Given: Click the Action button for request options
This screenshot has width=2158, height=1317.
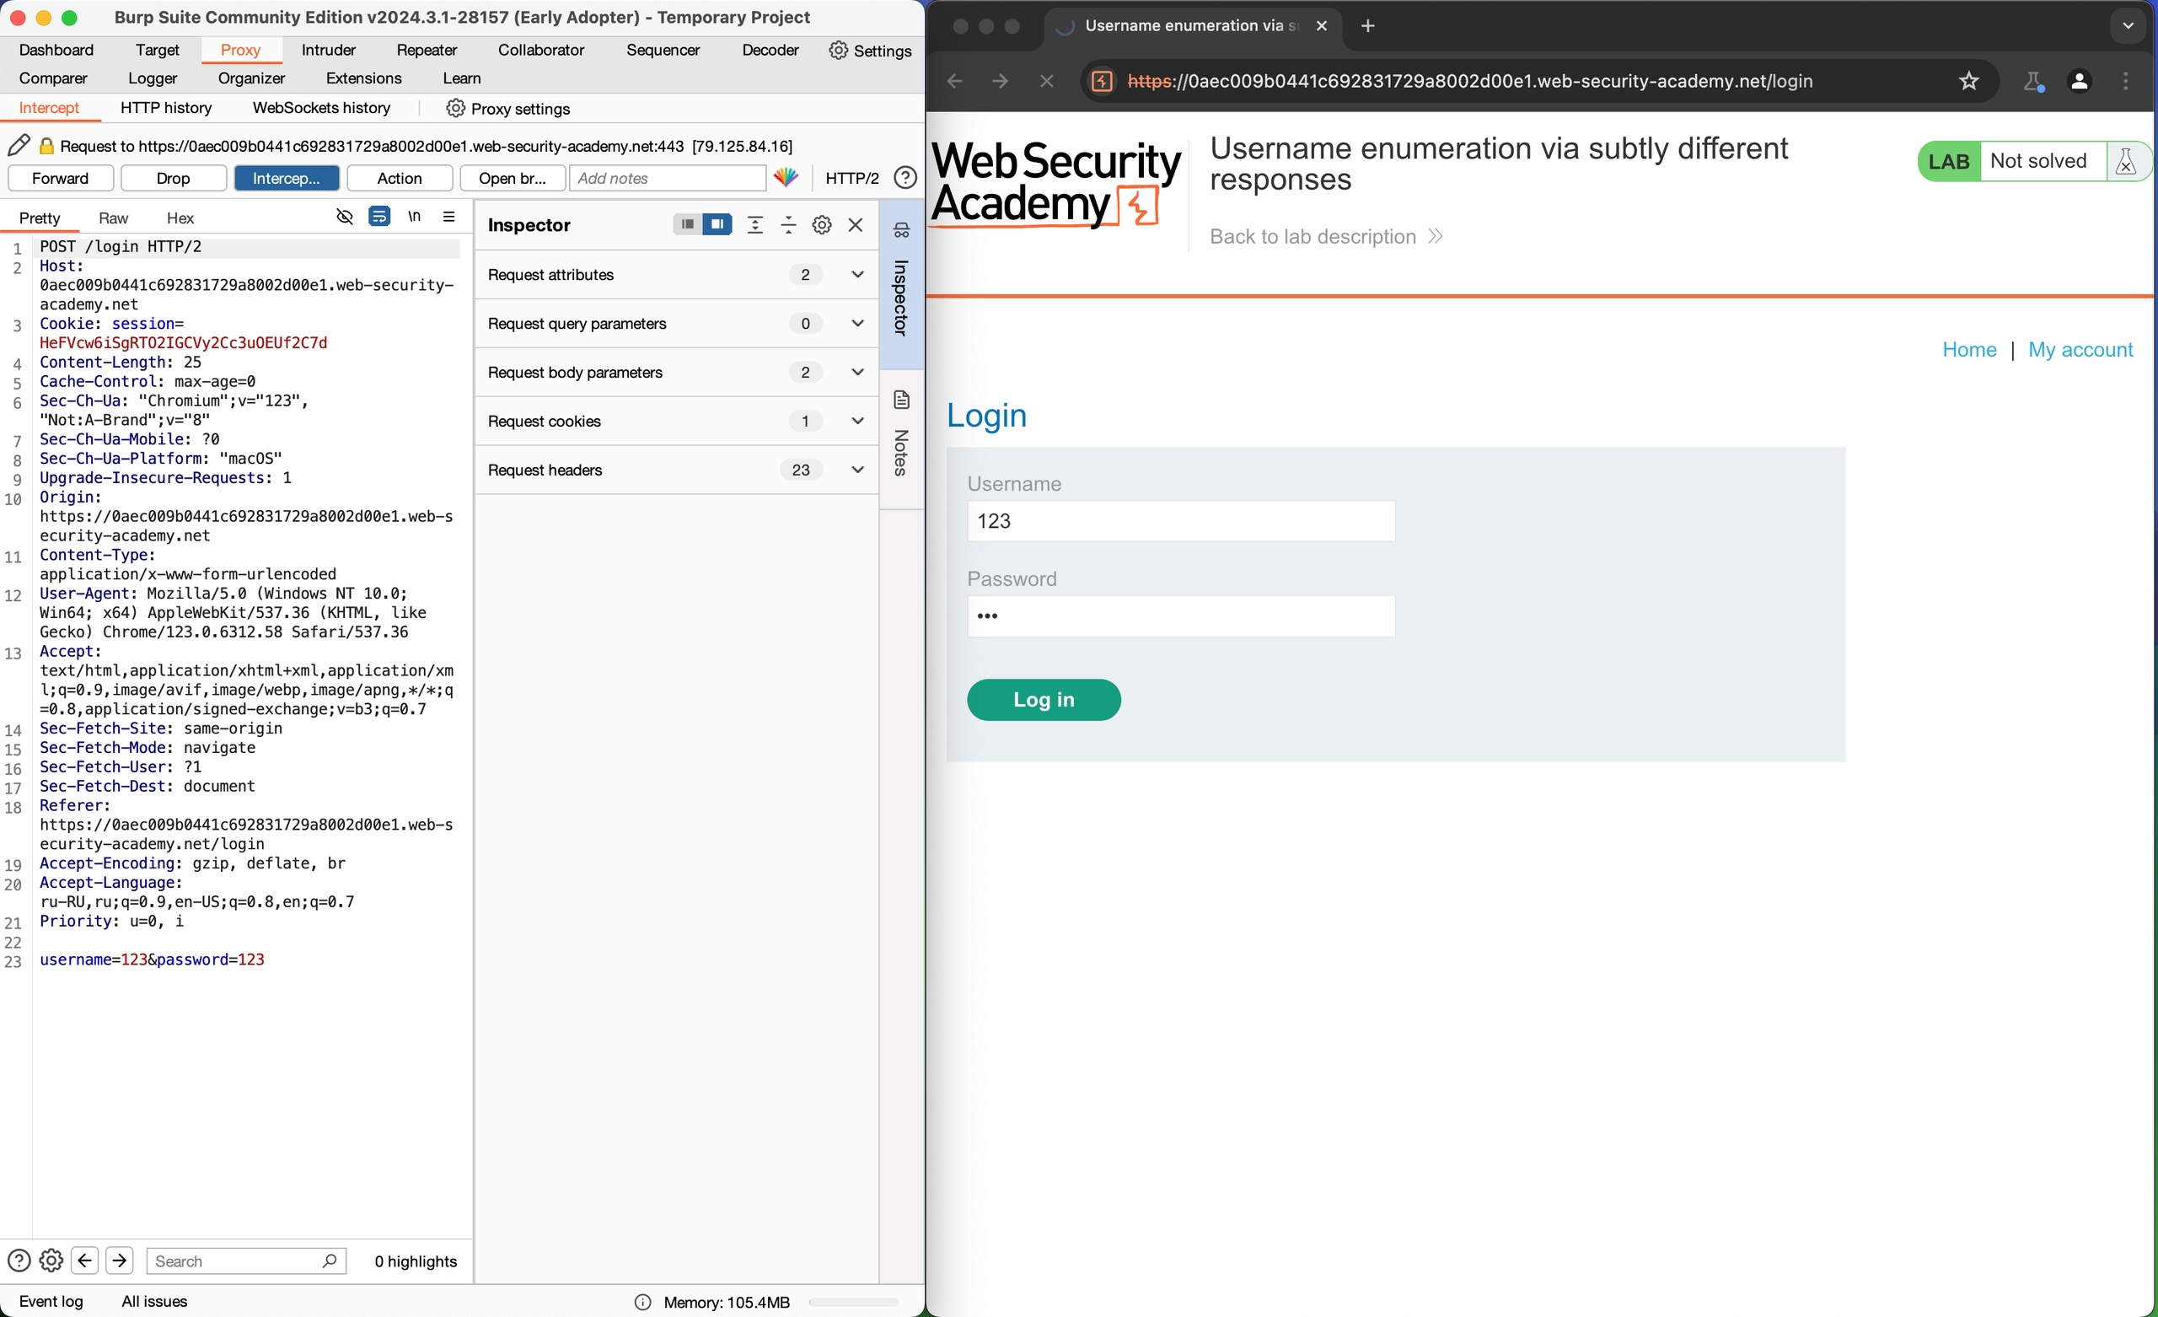Looking at the screenshot, I should [x=398, y=179].
